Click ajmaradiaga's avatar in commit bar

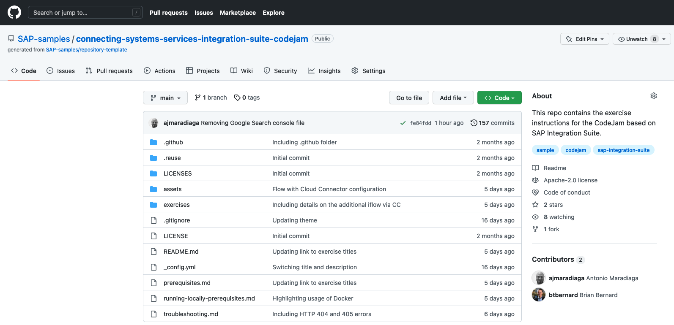point(154,123)
